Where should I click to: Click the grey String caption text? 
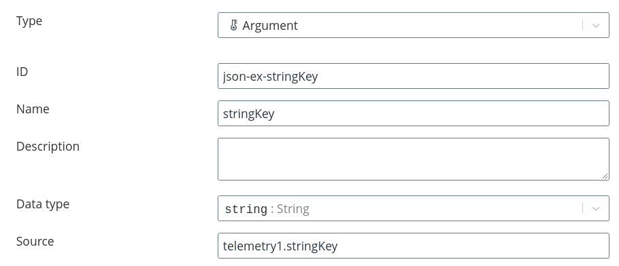pyautogui.click(x=293, y=209)
